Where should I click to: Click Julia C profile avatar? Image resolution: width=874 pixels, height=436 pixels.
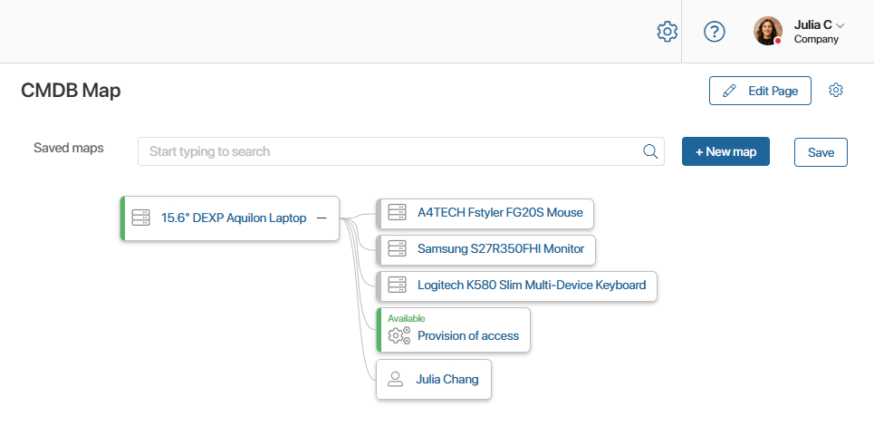pyautogui.click(x=768, y=31)
